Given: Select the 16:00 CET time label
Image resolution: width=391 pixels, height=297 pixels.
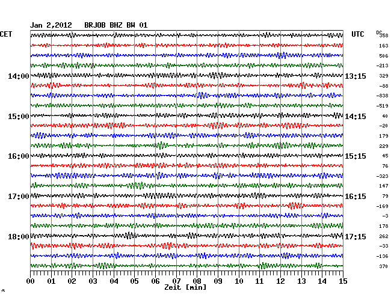Looking at the screenshot, I should click(x=19, y=156).
